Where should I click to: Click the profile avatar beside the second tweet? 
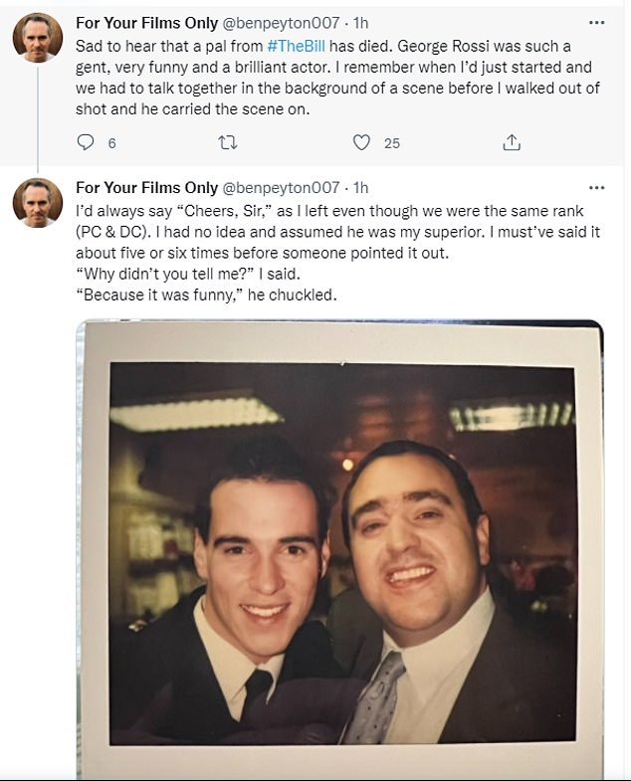[38, 203]
